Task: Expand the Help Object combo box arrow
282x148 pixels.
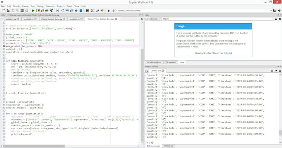Action: (x=272, y=19)
